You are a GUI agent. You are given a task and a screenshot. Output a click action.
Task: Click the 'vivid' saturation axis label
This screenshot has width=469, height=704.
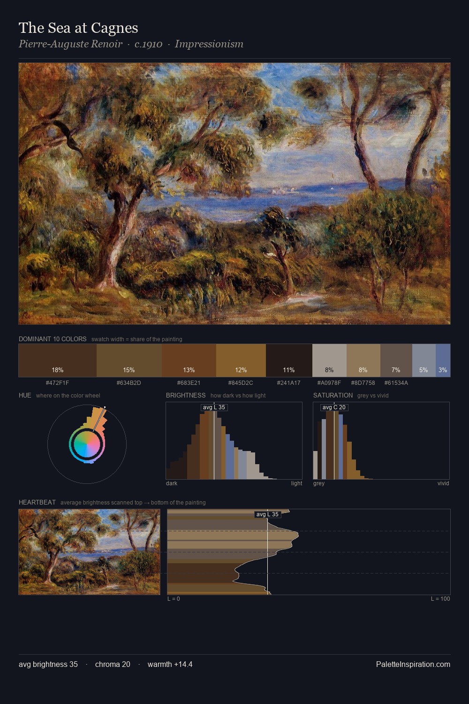[443, 483]
